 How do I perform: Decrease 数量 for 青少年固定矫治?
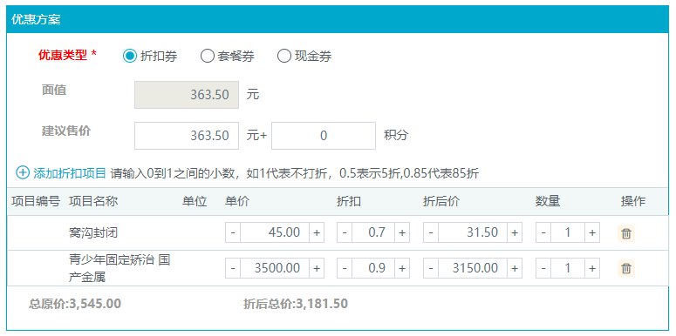click(543, 268)
